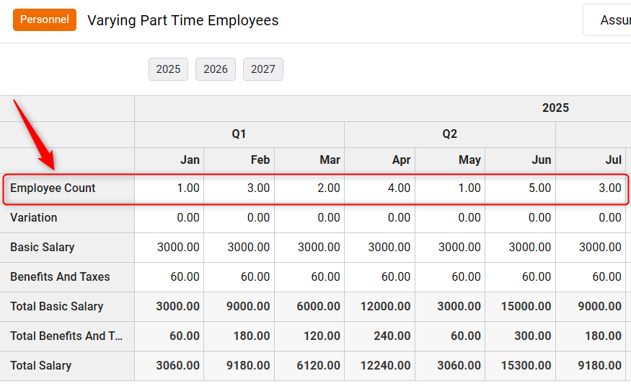
Task: Click Employee Count cell for Feb
Action: coord(239,188)
